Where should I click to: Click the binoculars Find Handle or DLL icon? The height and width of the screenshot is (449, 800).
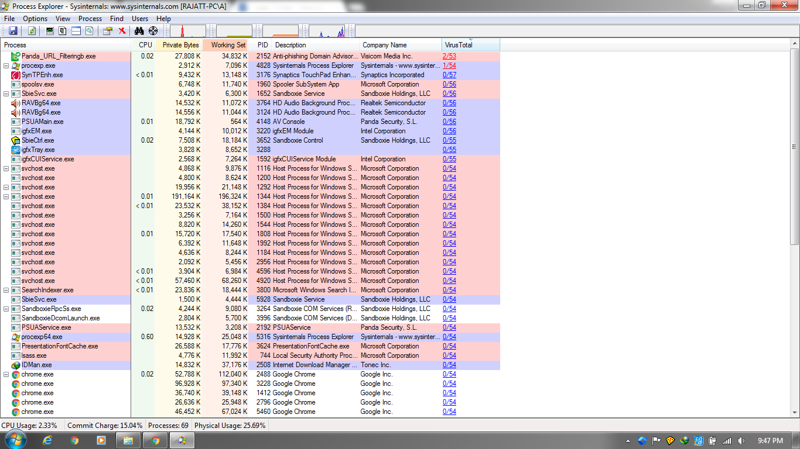pyautogui.click(x=139, y=31)
